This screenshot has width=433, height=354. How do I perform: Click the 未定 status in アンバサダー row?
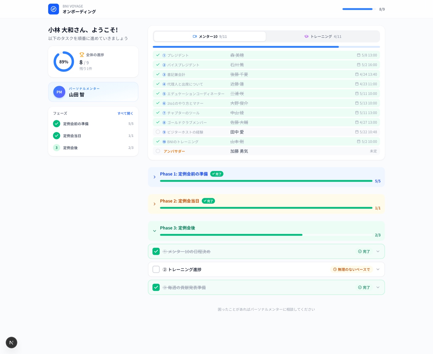(373, 151)
